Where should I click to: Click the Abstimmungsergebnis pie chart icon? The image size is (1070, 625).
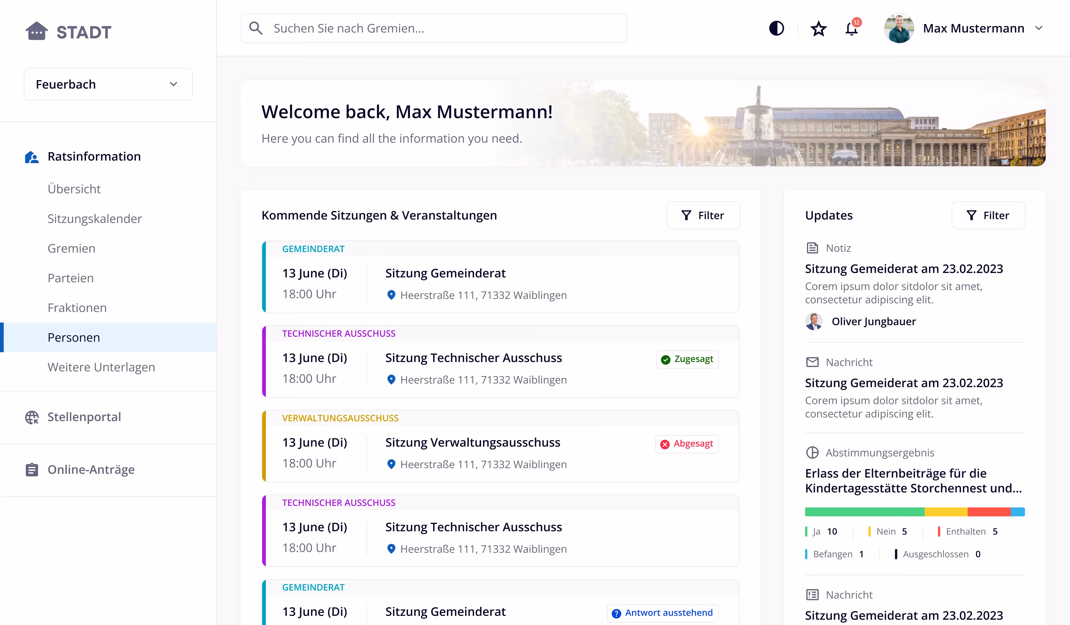pos(812,453)
